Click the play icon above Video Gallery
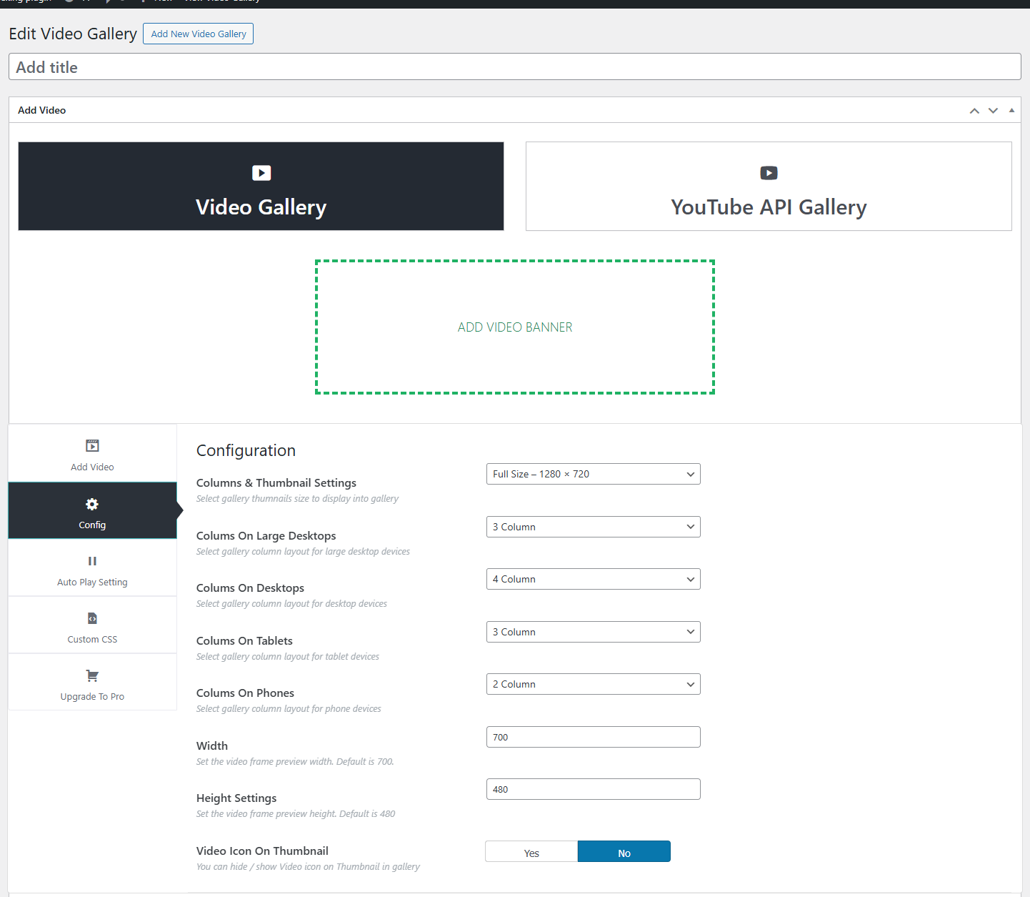This screenshot has height=897, width=1030. pos(261,173)
